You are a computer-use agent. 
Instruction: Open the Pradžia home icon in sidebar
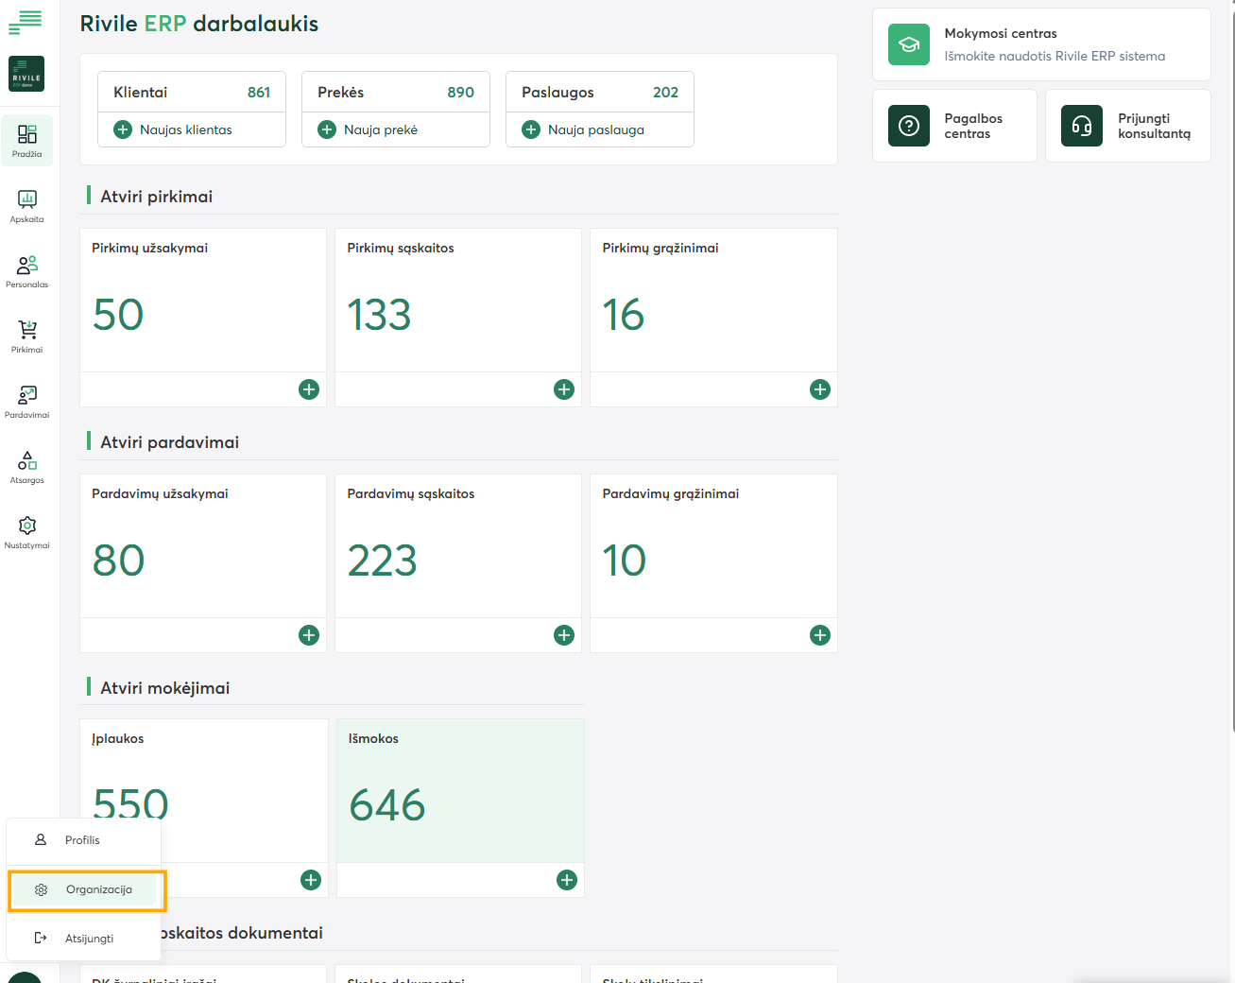(26, 134)
